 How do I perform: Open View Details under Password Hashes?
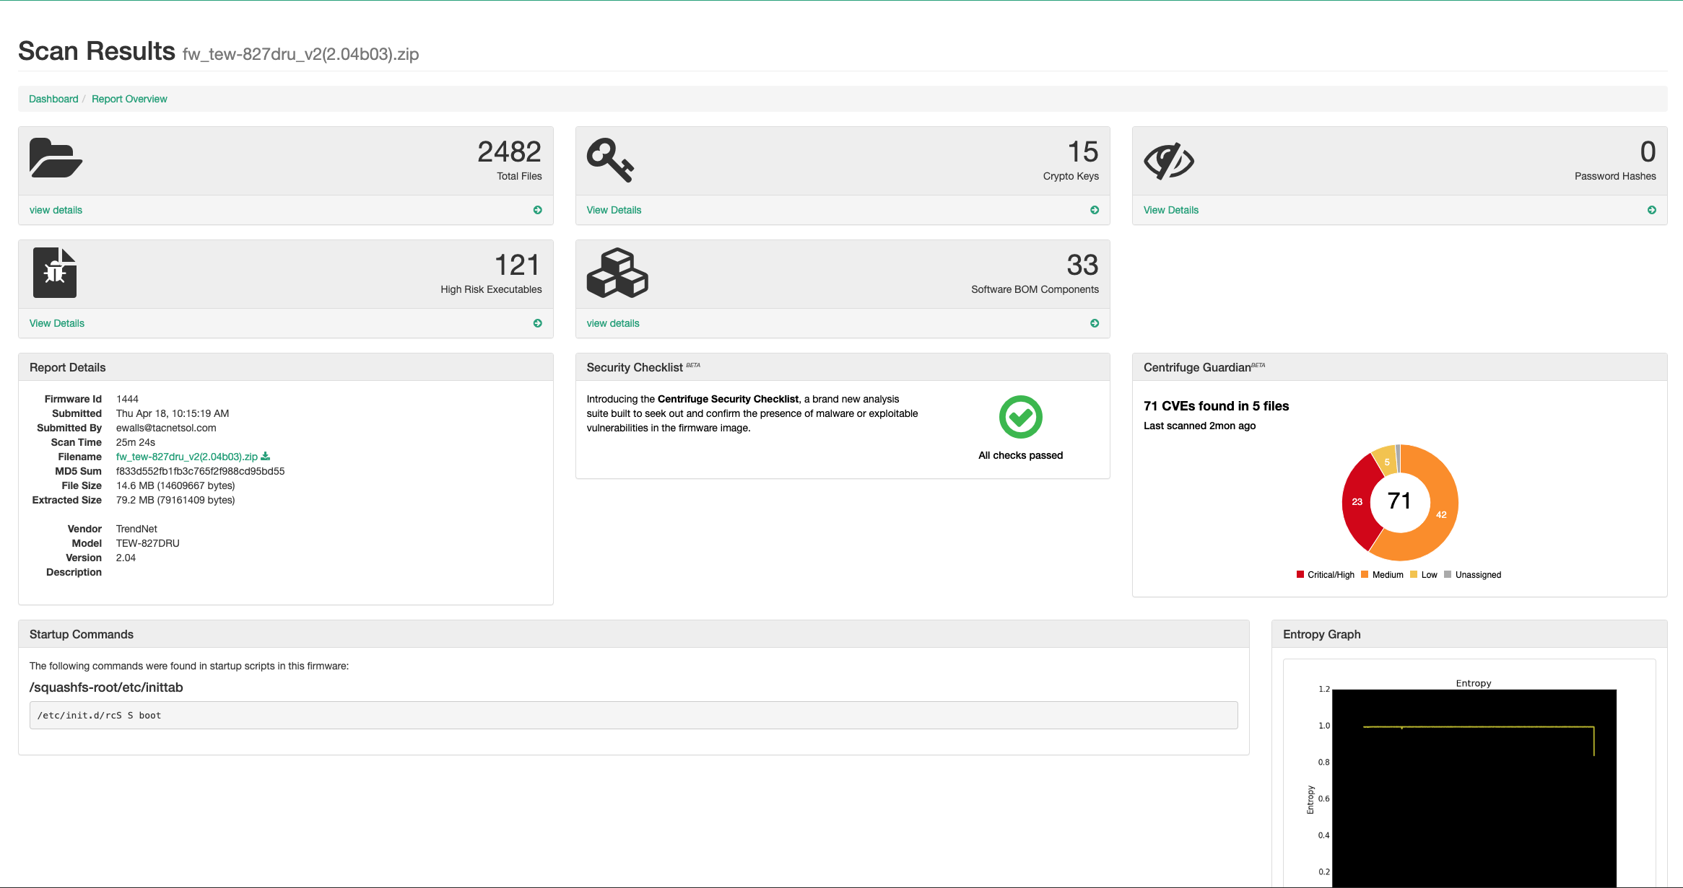pyautogui.click(x=1171, y=210)
